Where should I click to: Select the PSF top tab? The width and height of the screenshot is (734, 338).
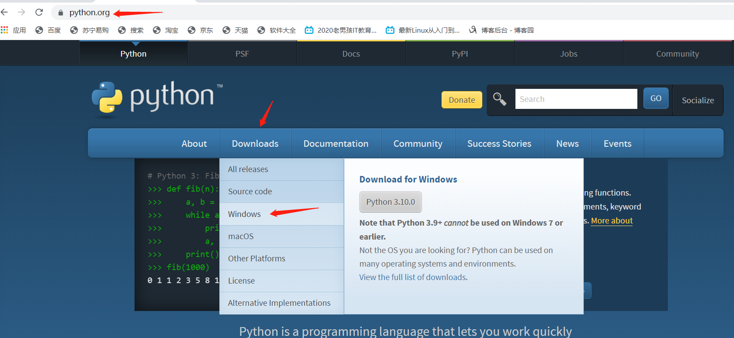[242, 54]
